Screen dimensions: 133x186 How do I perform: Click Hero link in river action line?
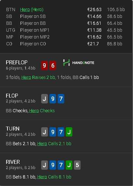click(42, 177)
